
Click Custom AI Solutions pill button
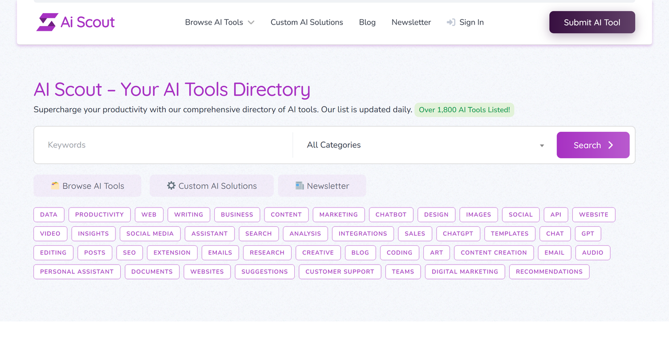(x=212, y=186)
